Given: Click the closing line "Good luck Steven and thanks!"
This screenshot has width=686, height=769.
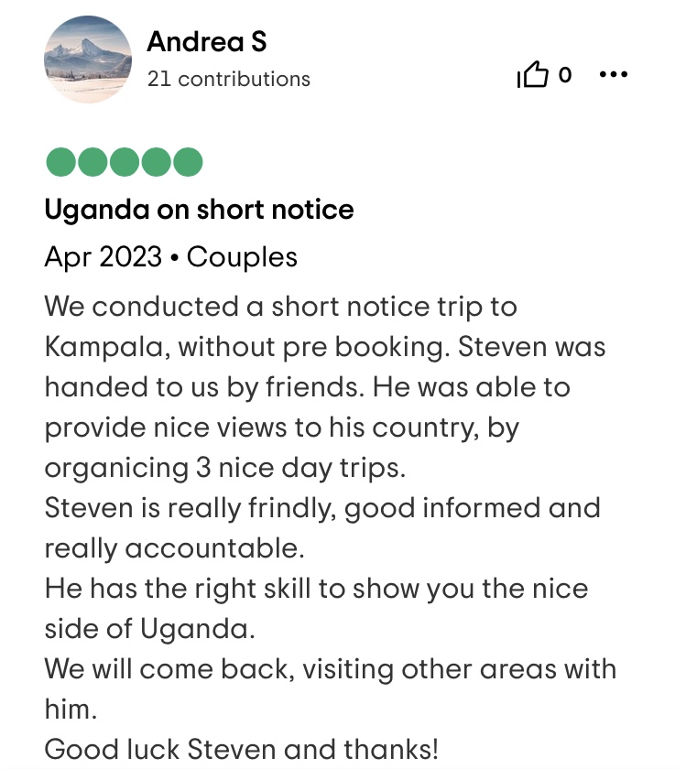Looking at the screenshot, I should tap(242, 750).
